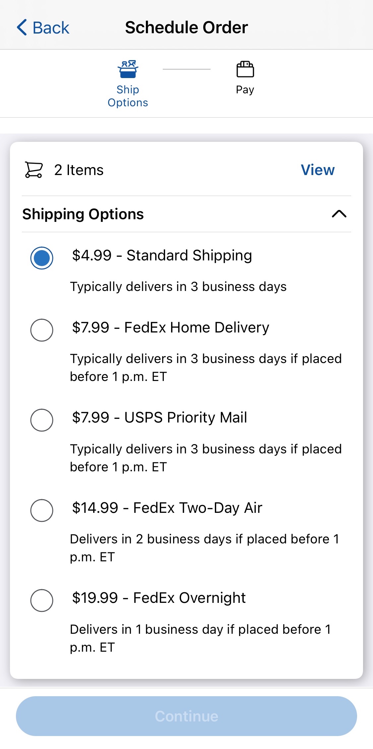Screen dimensions: 373x749
Task: Collapse the Shipping Options section chevron
Action: point(339,214)
